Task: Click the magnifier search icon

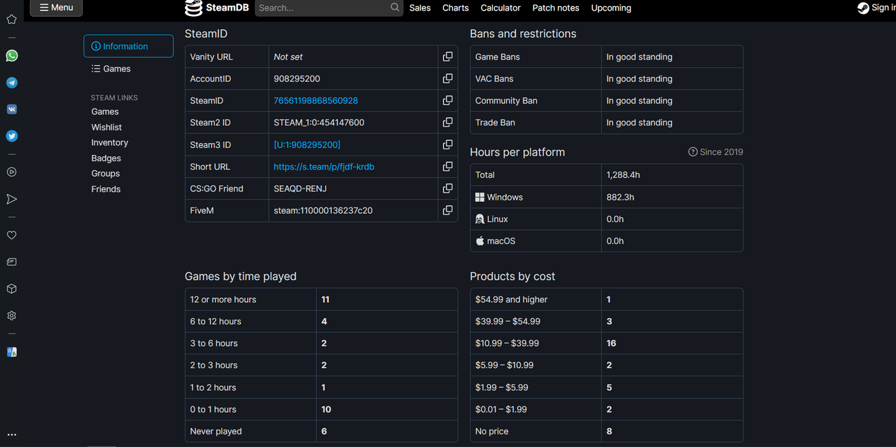Action: point(395,8)
